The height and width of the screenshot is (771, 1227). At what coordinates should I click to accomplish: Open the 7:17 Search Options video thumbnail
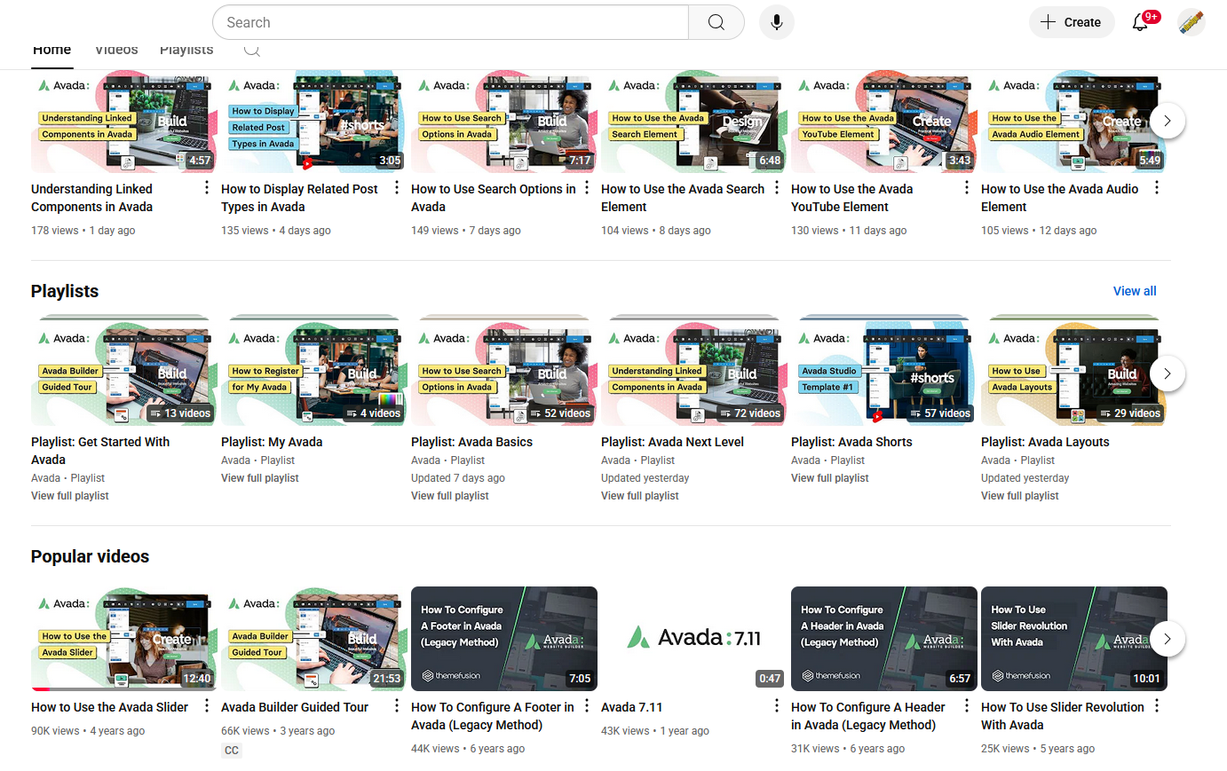click(x=504, y=122)
